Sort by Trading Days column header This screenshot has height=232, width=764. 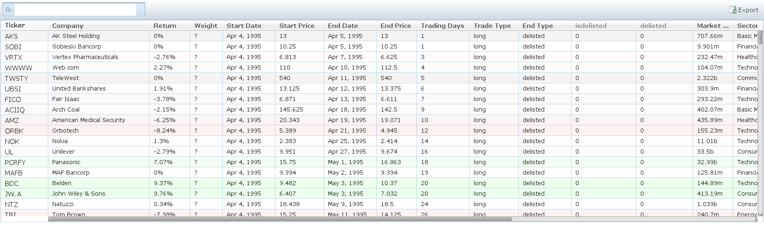[x=442, y=25]
